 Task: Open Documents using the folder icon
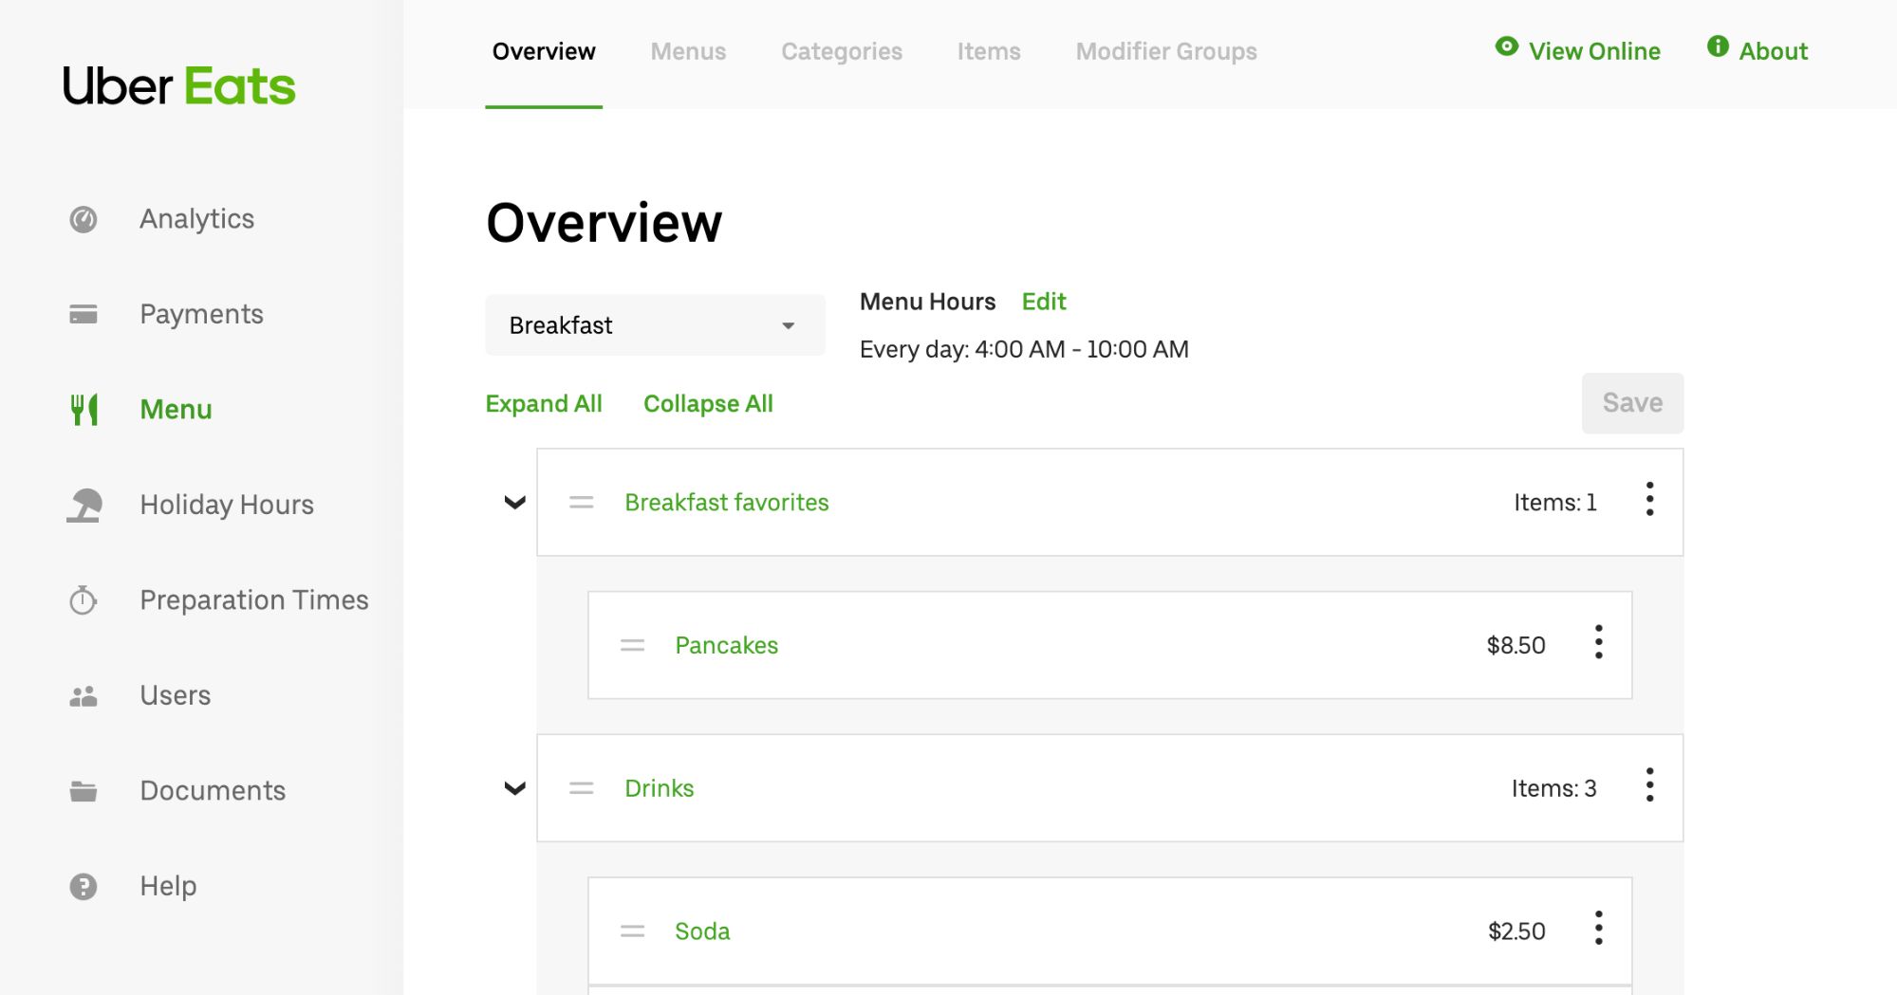84,790
